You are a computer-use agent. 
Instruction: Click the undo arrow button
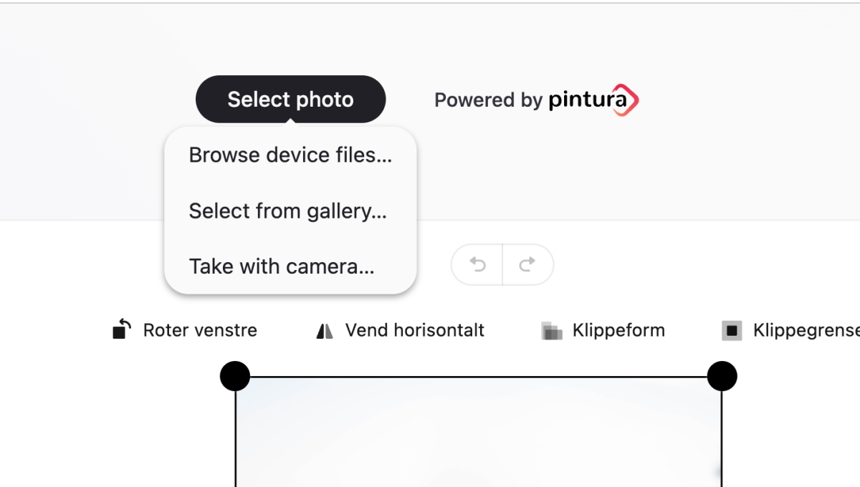pos(477,265)
